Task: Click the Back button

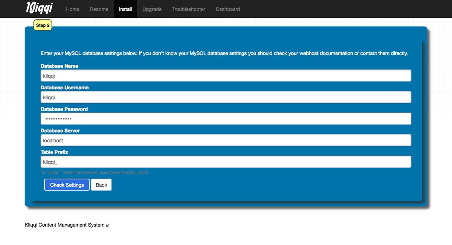Action: pyautogui.click(x=101, y=185)
